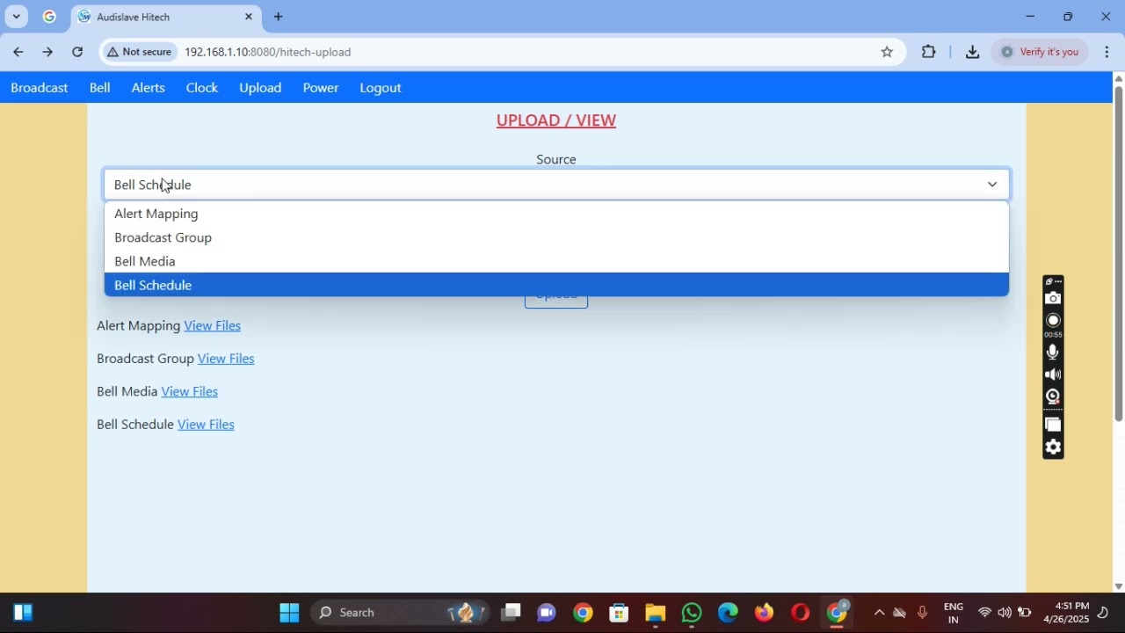Open Microsoft Store from the taskbar
Screen dimensions: 1125x633
click(620, 613)
